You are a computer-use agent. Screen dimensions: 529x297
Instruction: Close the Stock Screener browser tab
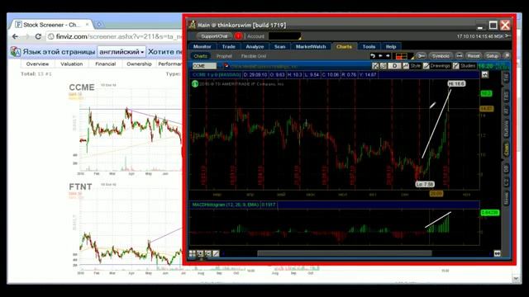click(x=87, y=25)
